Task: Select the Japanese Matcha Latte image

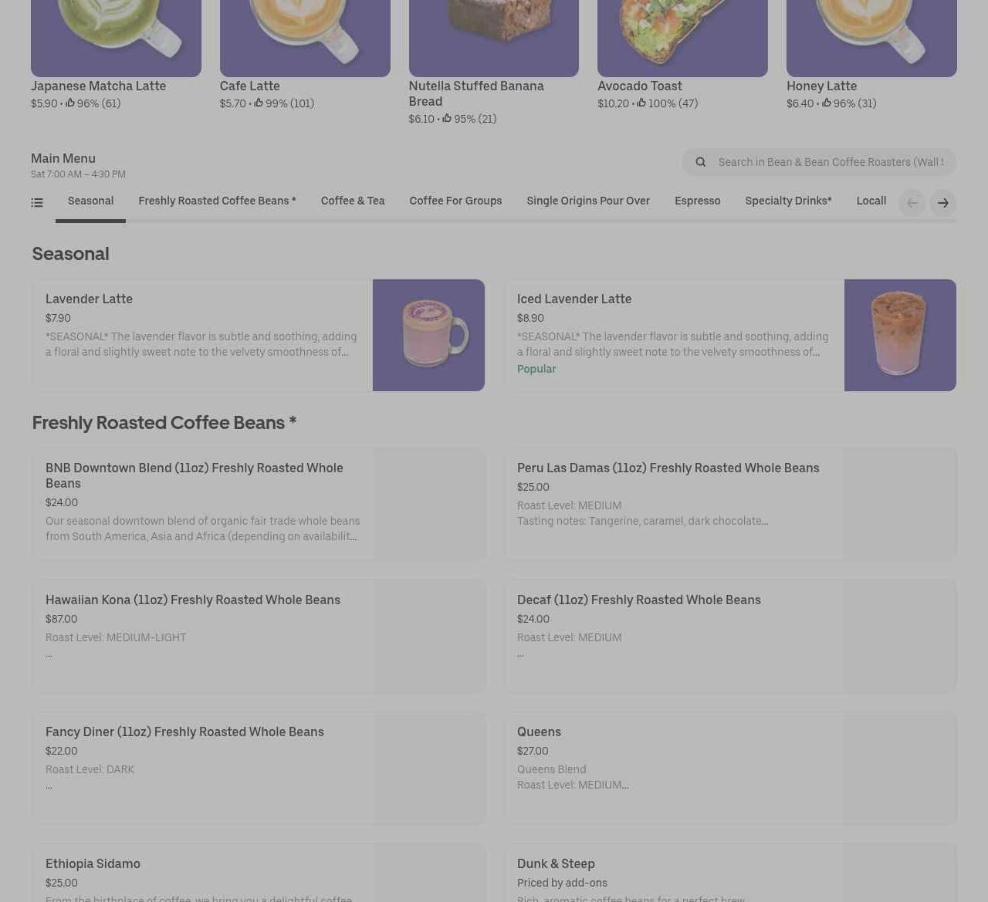Action: [116, 38]
